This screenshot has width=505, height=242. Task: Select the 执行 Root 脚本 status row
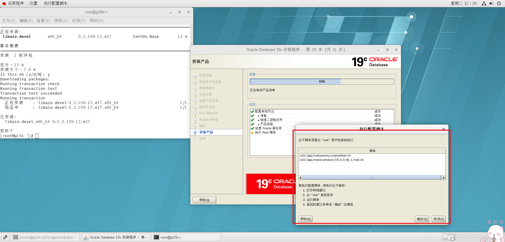coord(273,132)
